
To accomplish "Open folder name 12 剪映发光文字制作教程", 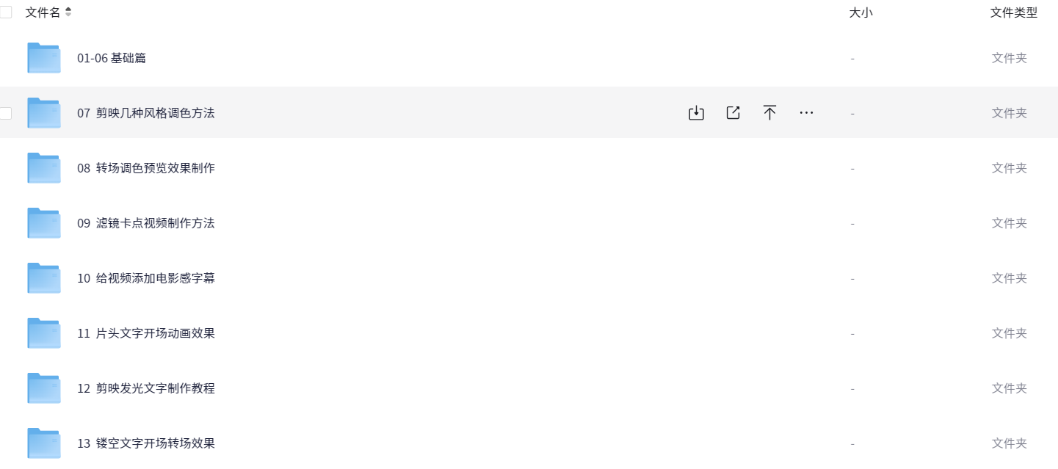I will point(146,388).
